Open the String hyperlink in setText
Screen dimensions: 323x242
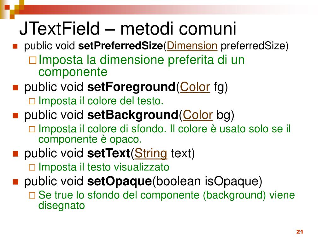150,153
